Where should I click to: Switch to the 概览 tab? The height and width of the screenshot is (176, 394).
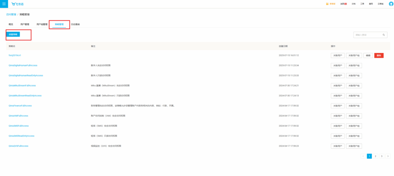coord(11,24)
